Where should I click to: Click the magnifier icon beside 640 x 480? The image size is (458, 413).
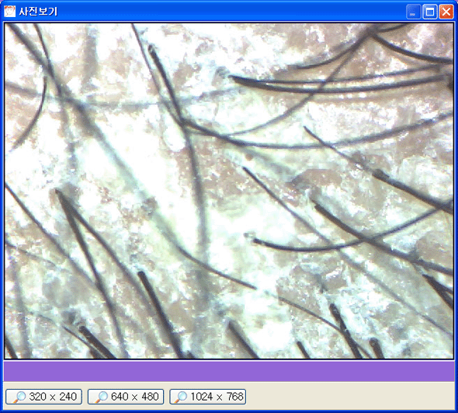tap(102, 397)
